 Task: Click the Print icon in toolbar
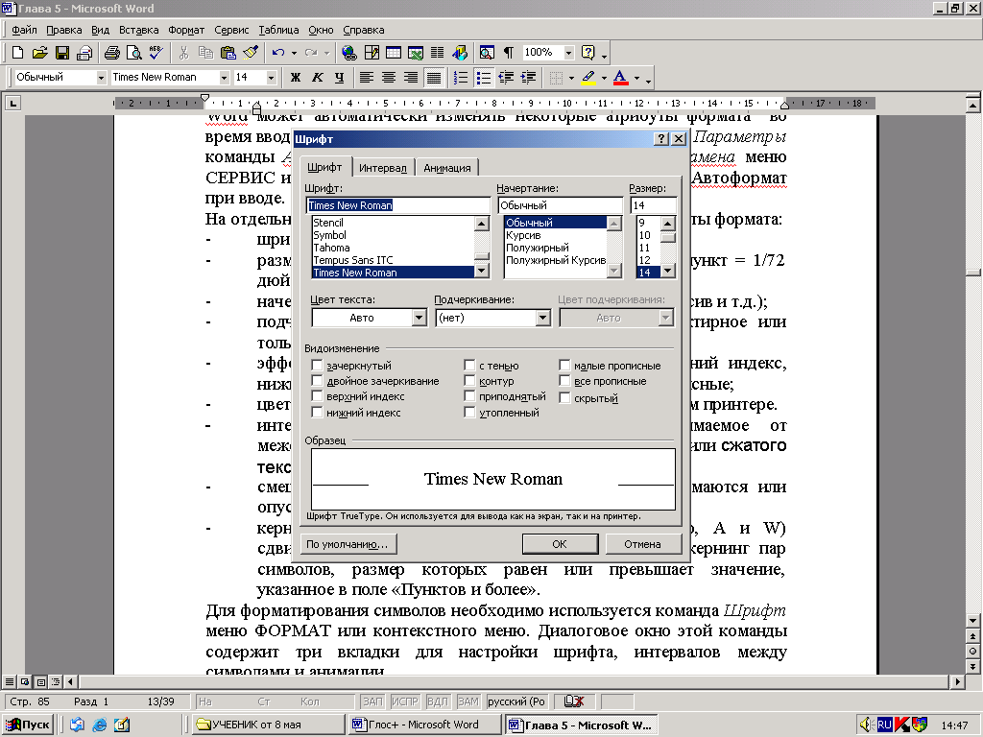[x=111, y=53]
